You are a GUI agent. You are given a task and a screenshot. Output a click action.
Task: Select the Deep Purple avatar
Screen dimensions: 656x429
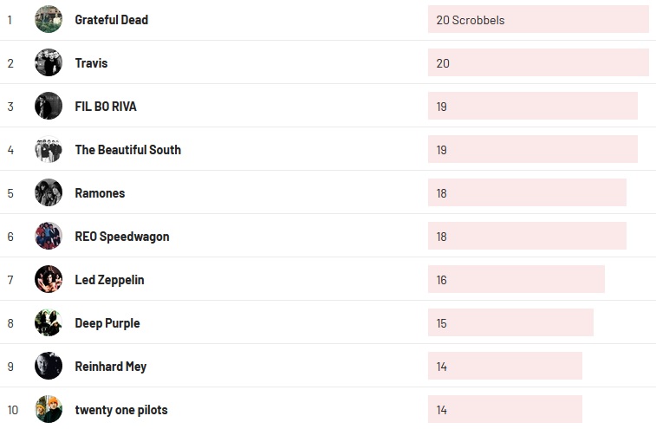[x=49, y=322]
